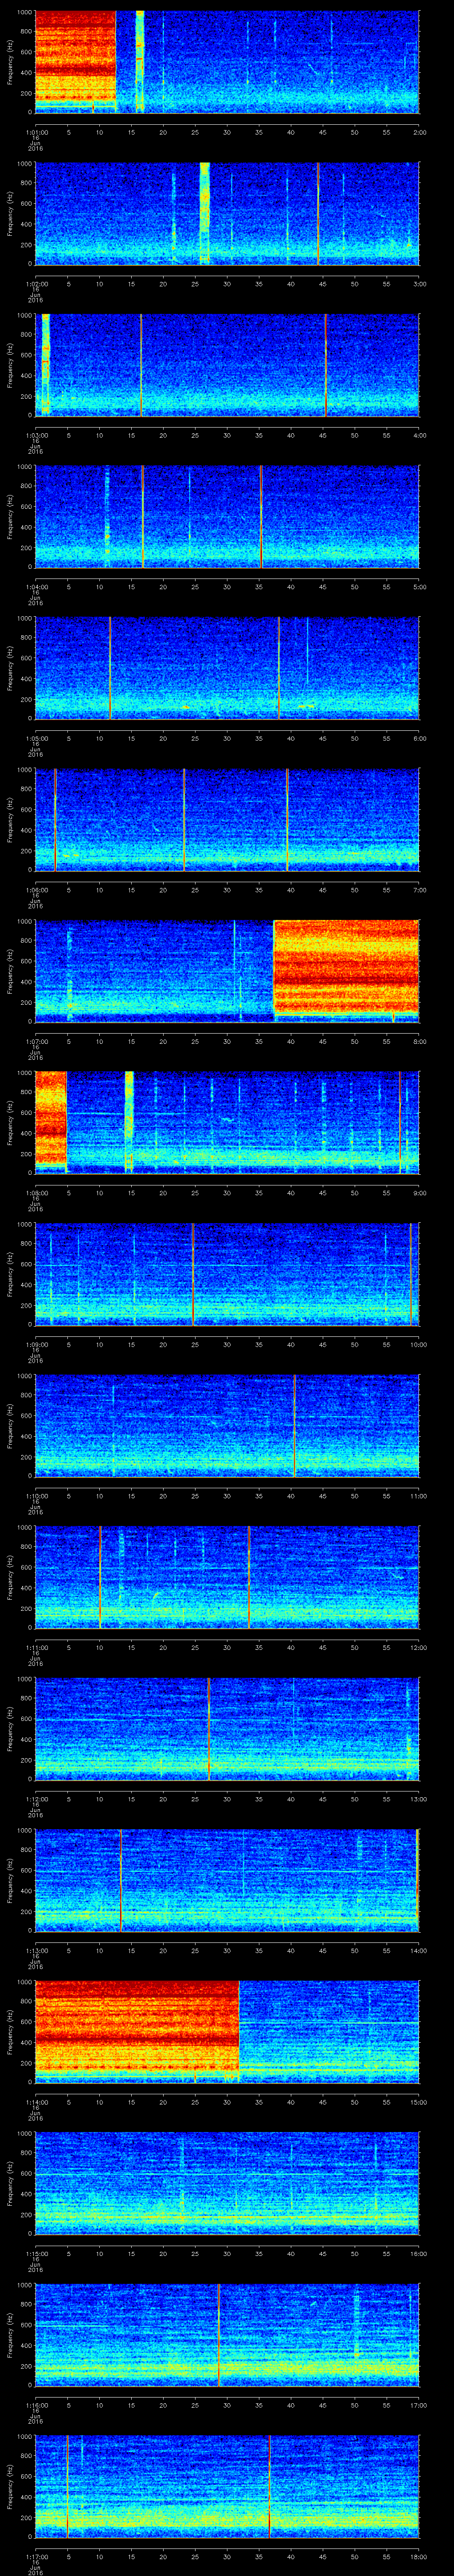Click the "9:00" end time label
Screen dimensions: 454x2576
[419, 1192]
